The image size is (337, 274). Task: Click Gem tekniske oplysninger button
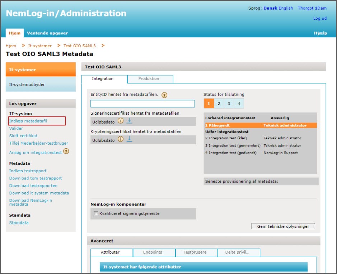283,226
